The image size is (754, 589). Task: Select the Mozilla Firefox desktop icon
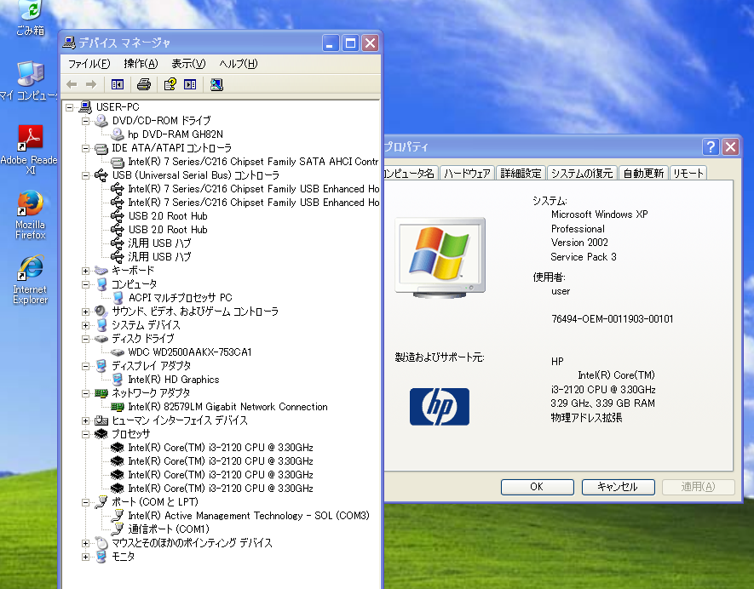click(x=30, y=214)
